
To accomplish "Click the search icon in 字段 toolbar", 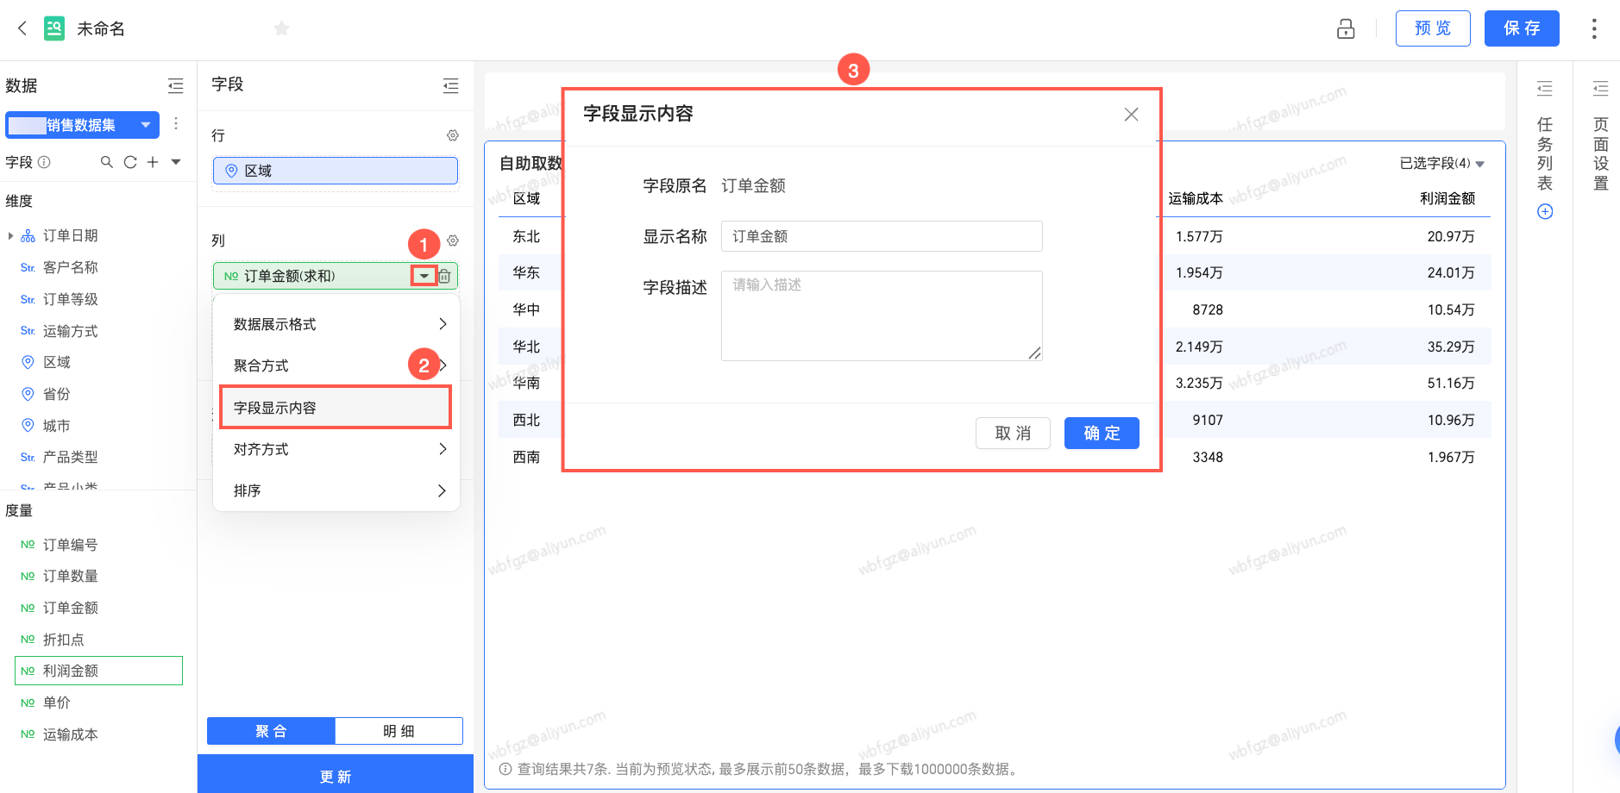I will 107,162.
